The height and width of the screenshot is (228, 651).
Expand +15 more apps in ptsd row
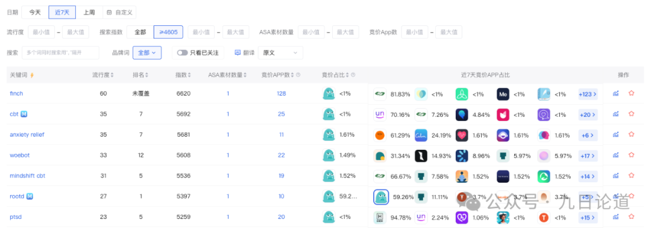pos(588,217)
